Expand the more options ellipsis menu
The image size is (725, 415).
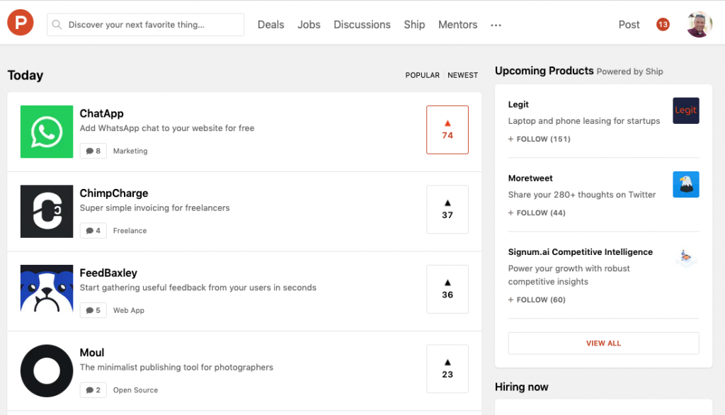point(496,25)
